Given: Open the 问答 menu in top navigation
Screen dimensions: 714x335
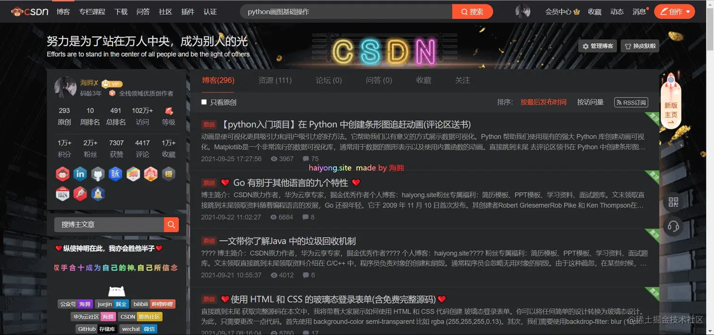Looking at the screenshot, I should point(143,11).
